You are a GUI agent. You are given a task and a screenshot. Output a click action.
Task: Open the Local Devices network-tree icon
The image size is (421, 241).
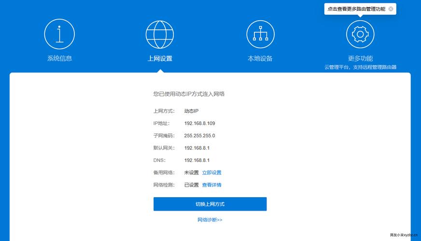click(260, 33)
